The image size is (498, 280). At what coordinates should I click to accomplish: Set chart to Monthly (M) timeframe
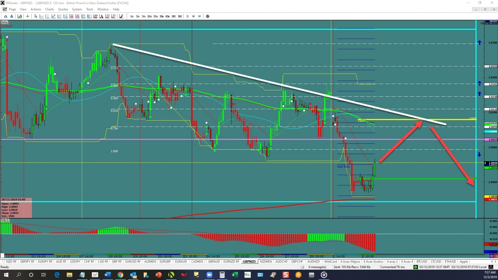point(199,16)
